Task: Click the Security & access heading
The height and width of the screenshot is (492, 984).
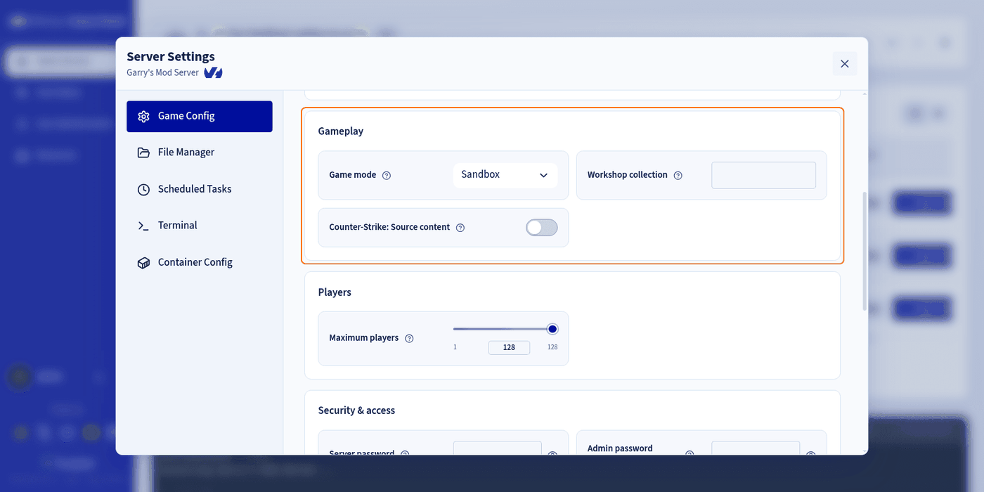Action: point(356,410)
